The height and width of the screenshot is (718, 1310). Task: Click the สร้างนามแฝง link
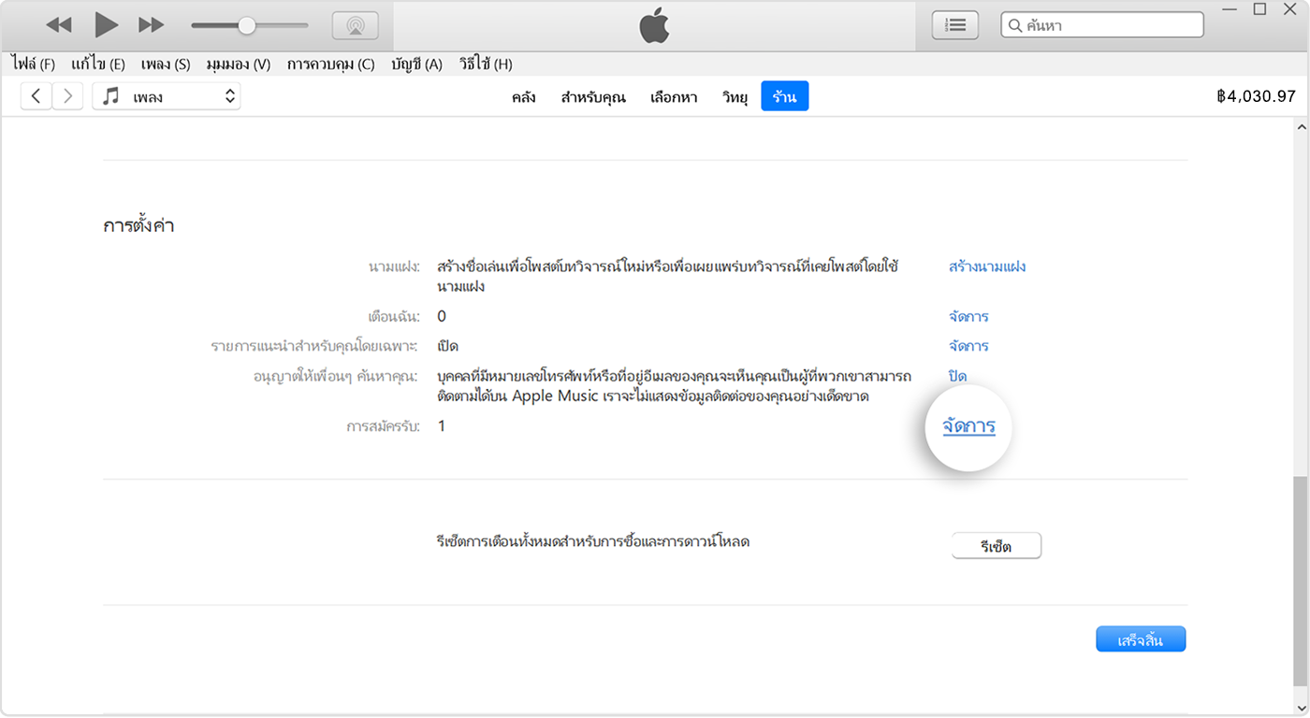coord(987,266)
